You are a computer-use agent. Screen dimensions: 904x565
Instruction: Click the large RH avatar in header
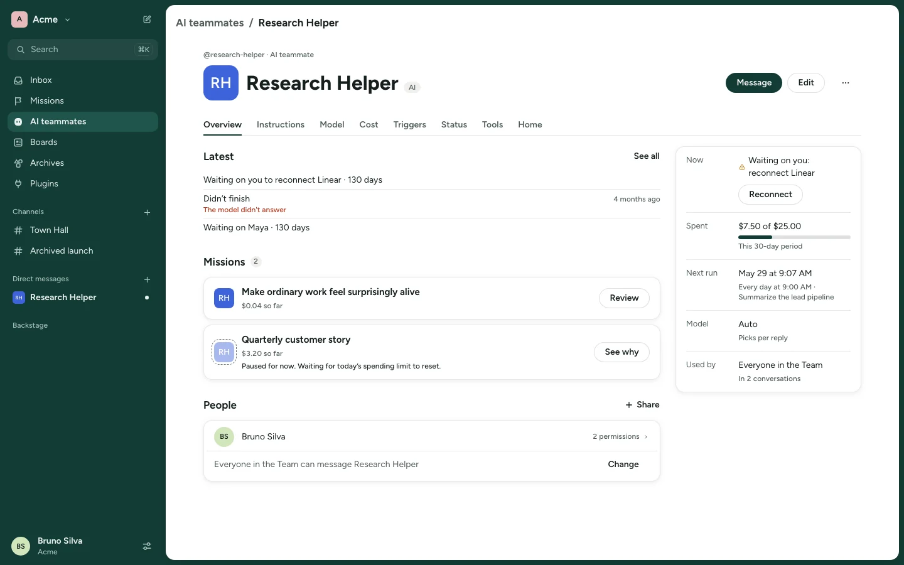pos(221,83)
